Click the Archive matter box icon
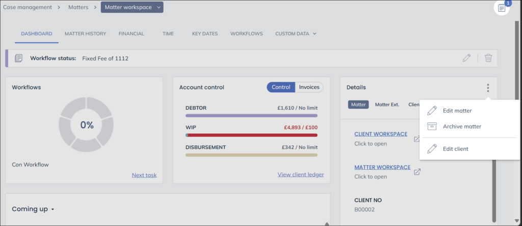This screenshot has height=226, width=522. (432, 127)
